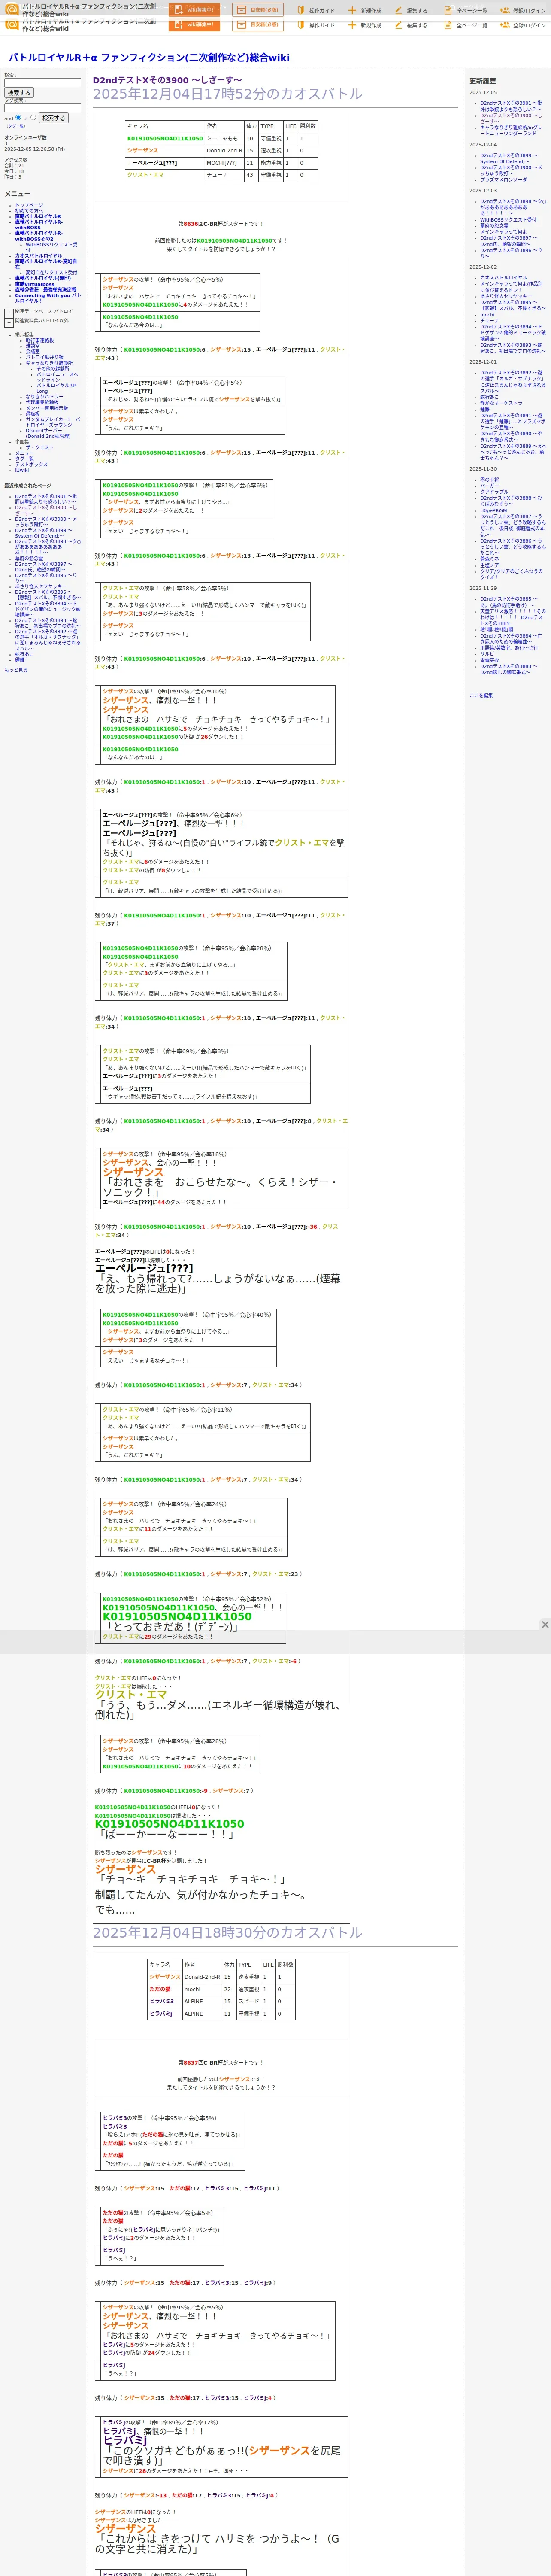Open 会議室 under 掲示板集
Viewport: 551px width, 2576px height.
33,352
